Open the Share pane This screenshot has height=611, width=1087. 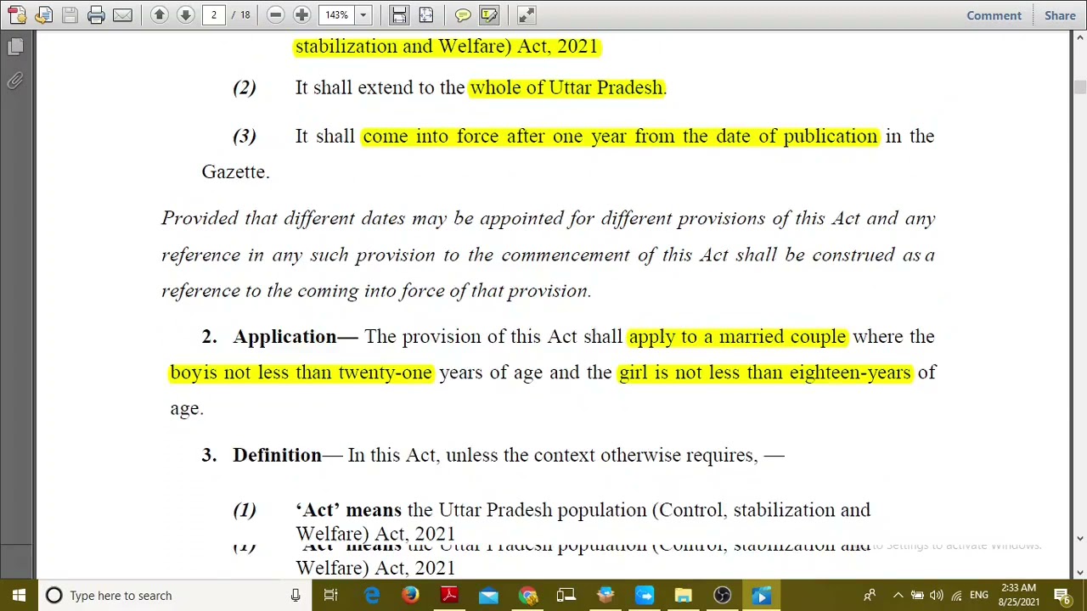(x=1060, y=15)
